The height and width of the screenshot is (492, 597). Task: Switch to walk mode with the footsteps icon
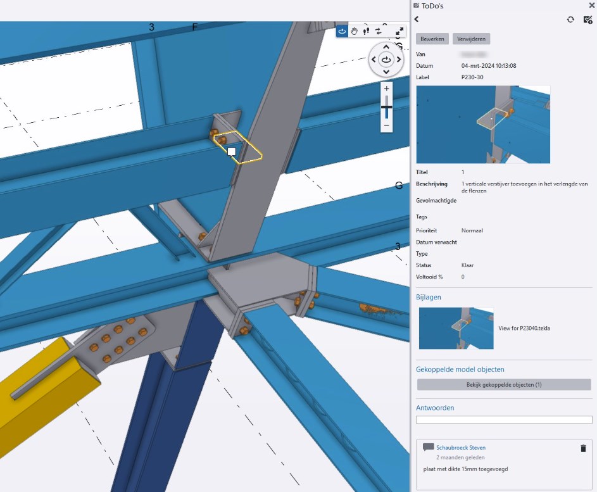click(366, 31)
